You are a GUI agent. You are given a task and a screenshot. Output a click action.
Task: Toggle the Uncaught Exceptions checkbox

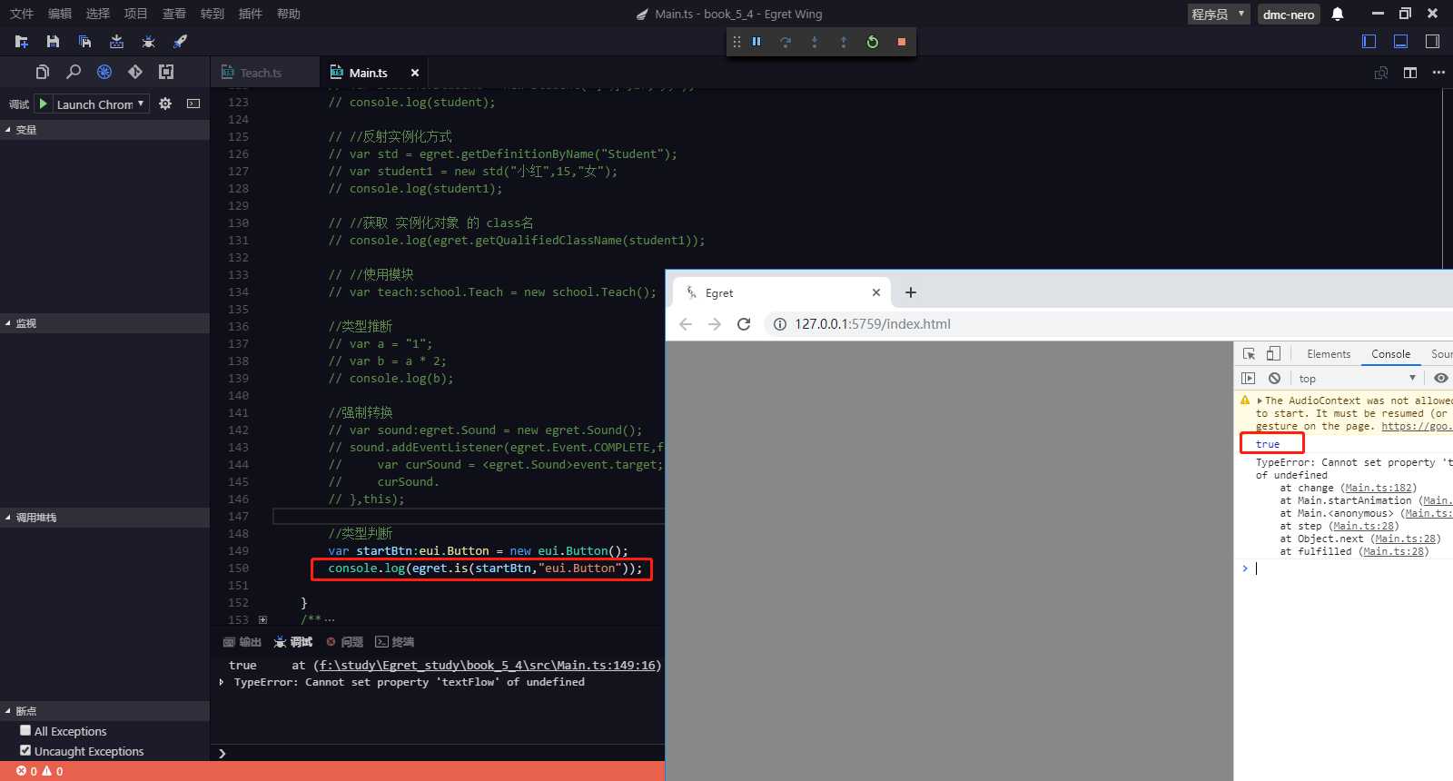click(25, 750)
